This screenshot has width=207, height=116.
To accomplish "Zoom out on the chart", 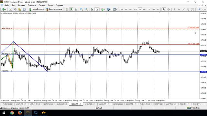I will pyautogui.click(x=86, y=9).
